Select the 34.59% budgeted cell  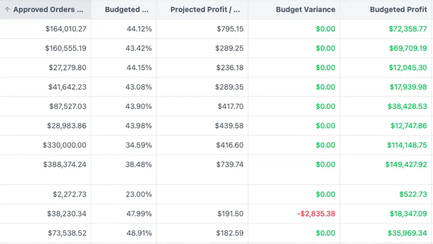(139, 145)
